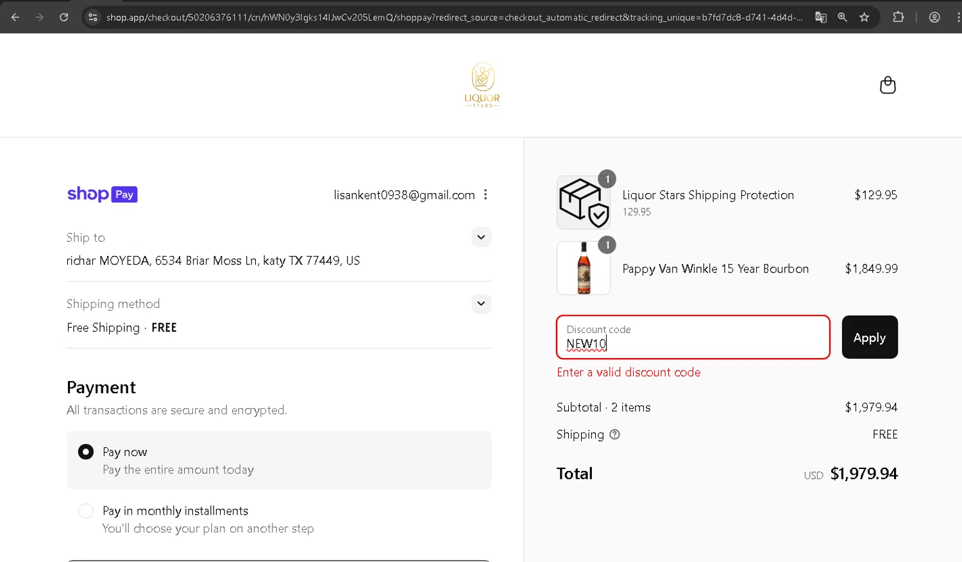Image resolution: width=962 pixels, height=562 pixels.
Task: Click Pappy Van Winkle 15 Year Bourbon name
Action: pos(716,269)
